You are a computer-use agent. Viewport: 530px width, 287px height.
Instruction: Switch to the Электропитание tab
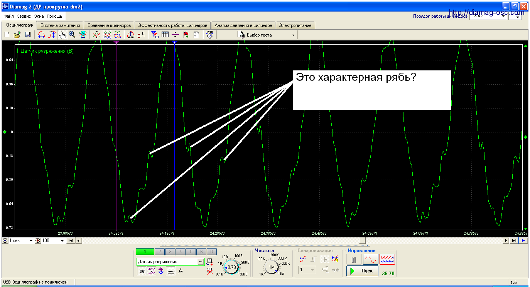pos(295,25)
